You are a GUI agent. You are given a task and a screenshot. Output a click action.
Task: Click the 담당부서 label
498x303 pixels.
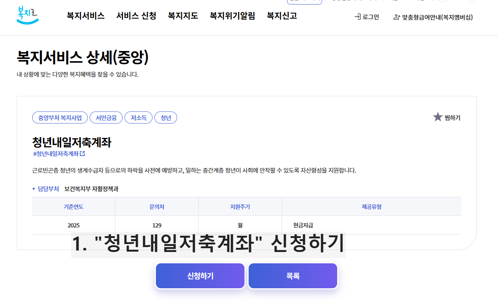pos(48,189)
